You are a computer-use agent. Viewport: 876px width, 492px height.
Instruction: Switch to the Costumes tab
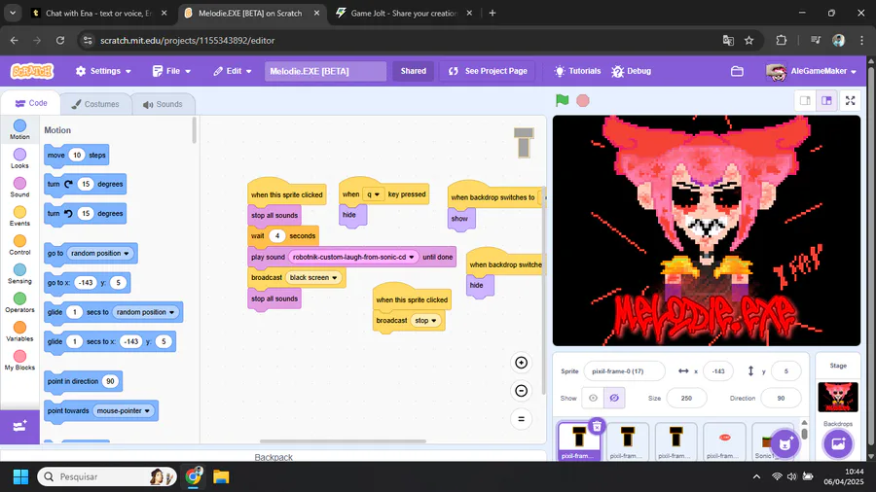pyautogui.click(x=95, y=104)
